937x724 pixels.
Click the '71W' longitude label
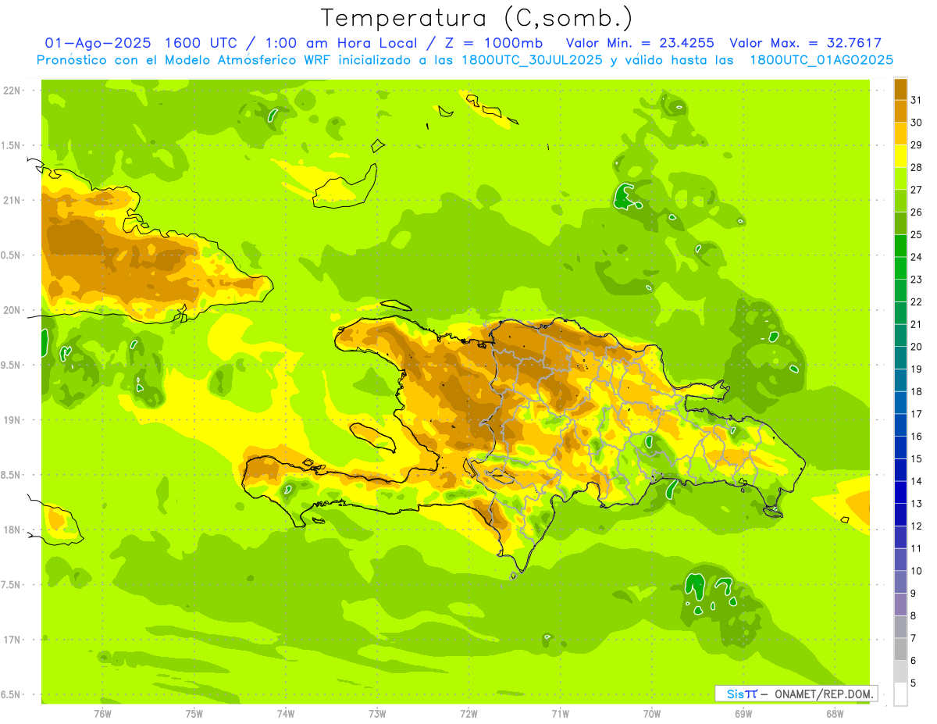pos(560,714)
